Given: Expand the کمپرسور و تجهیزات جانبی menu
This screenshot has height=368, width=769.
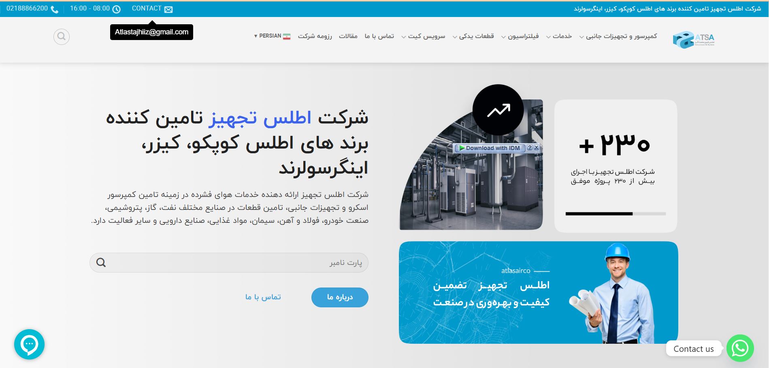Looking at the screenshot, I should (618, 36).
